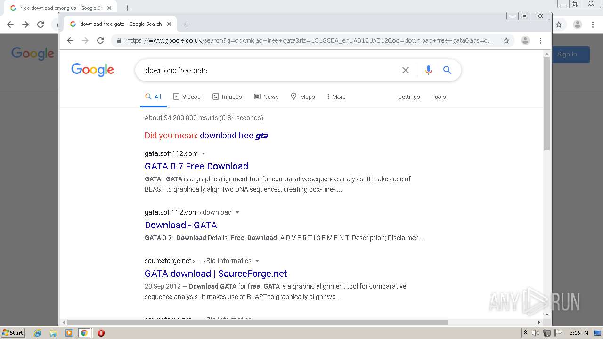The height and width of the screenshot is (339, 603).
Task: Open search Settings
Action: [409, 97]
